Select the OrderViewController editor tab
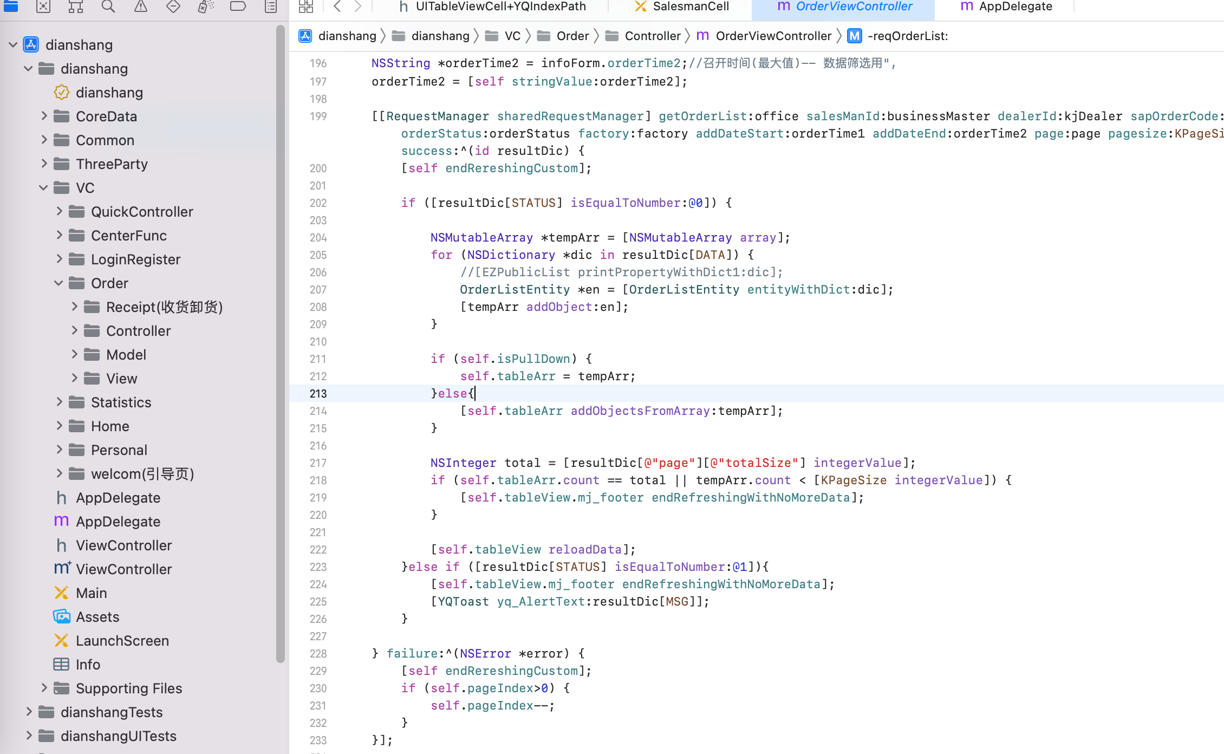Screen dimensions: 1224x754 pyautogui.click(x=844, y=6)
